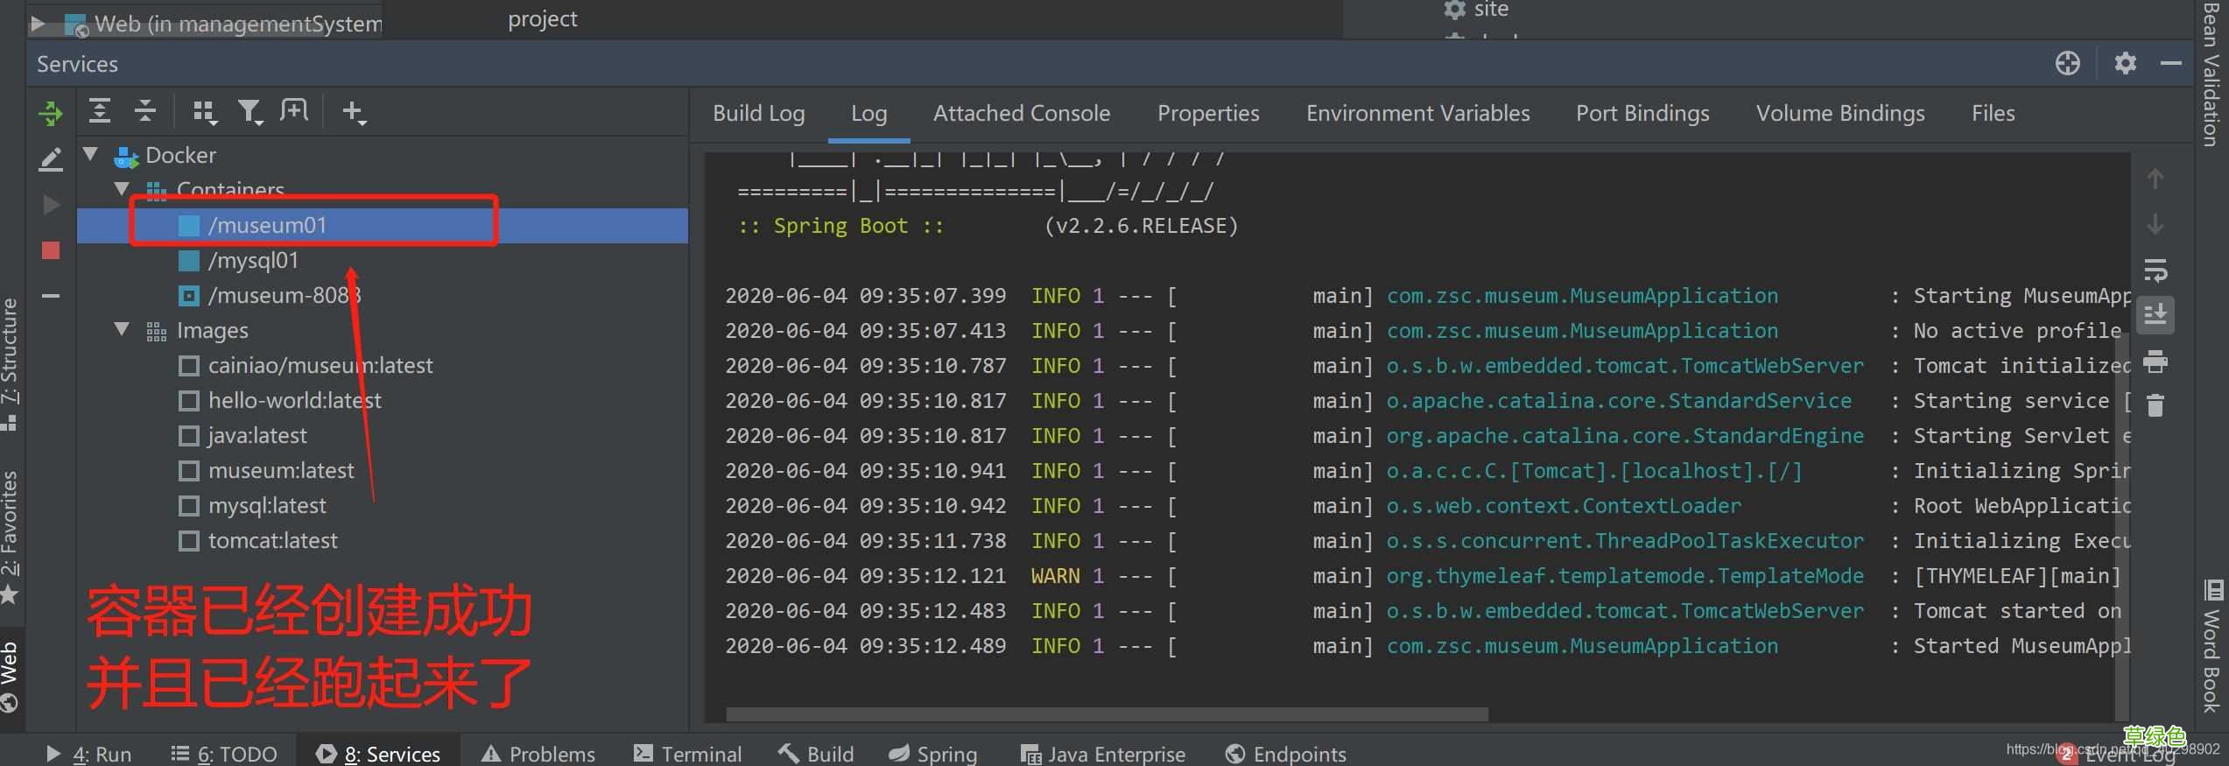This screenshot has height=766, width=2229.
Task: Switch to the Log tab
Action: click(868, 113)
